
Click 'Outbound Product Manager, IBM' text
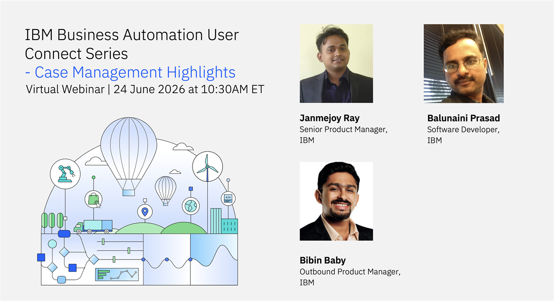pyautogui.click(x=350, y=277)
